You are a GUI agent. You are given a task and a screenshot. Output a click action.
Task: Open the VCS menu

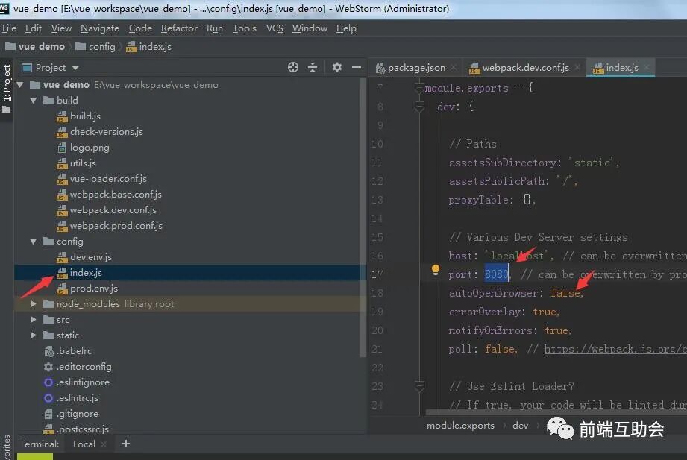[275, 28]
